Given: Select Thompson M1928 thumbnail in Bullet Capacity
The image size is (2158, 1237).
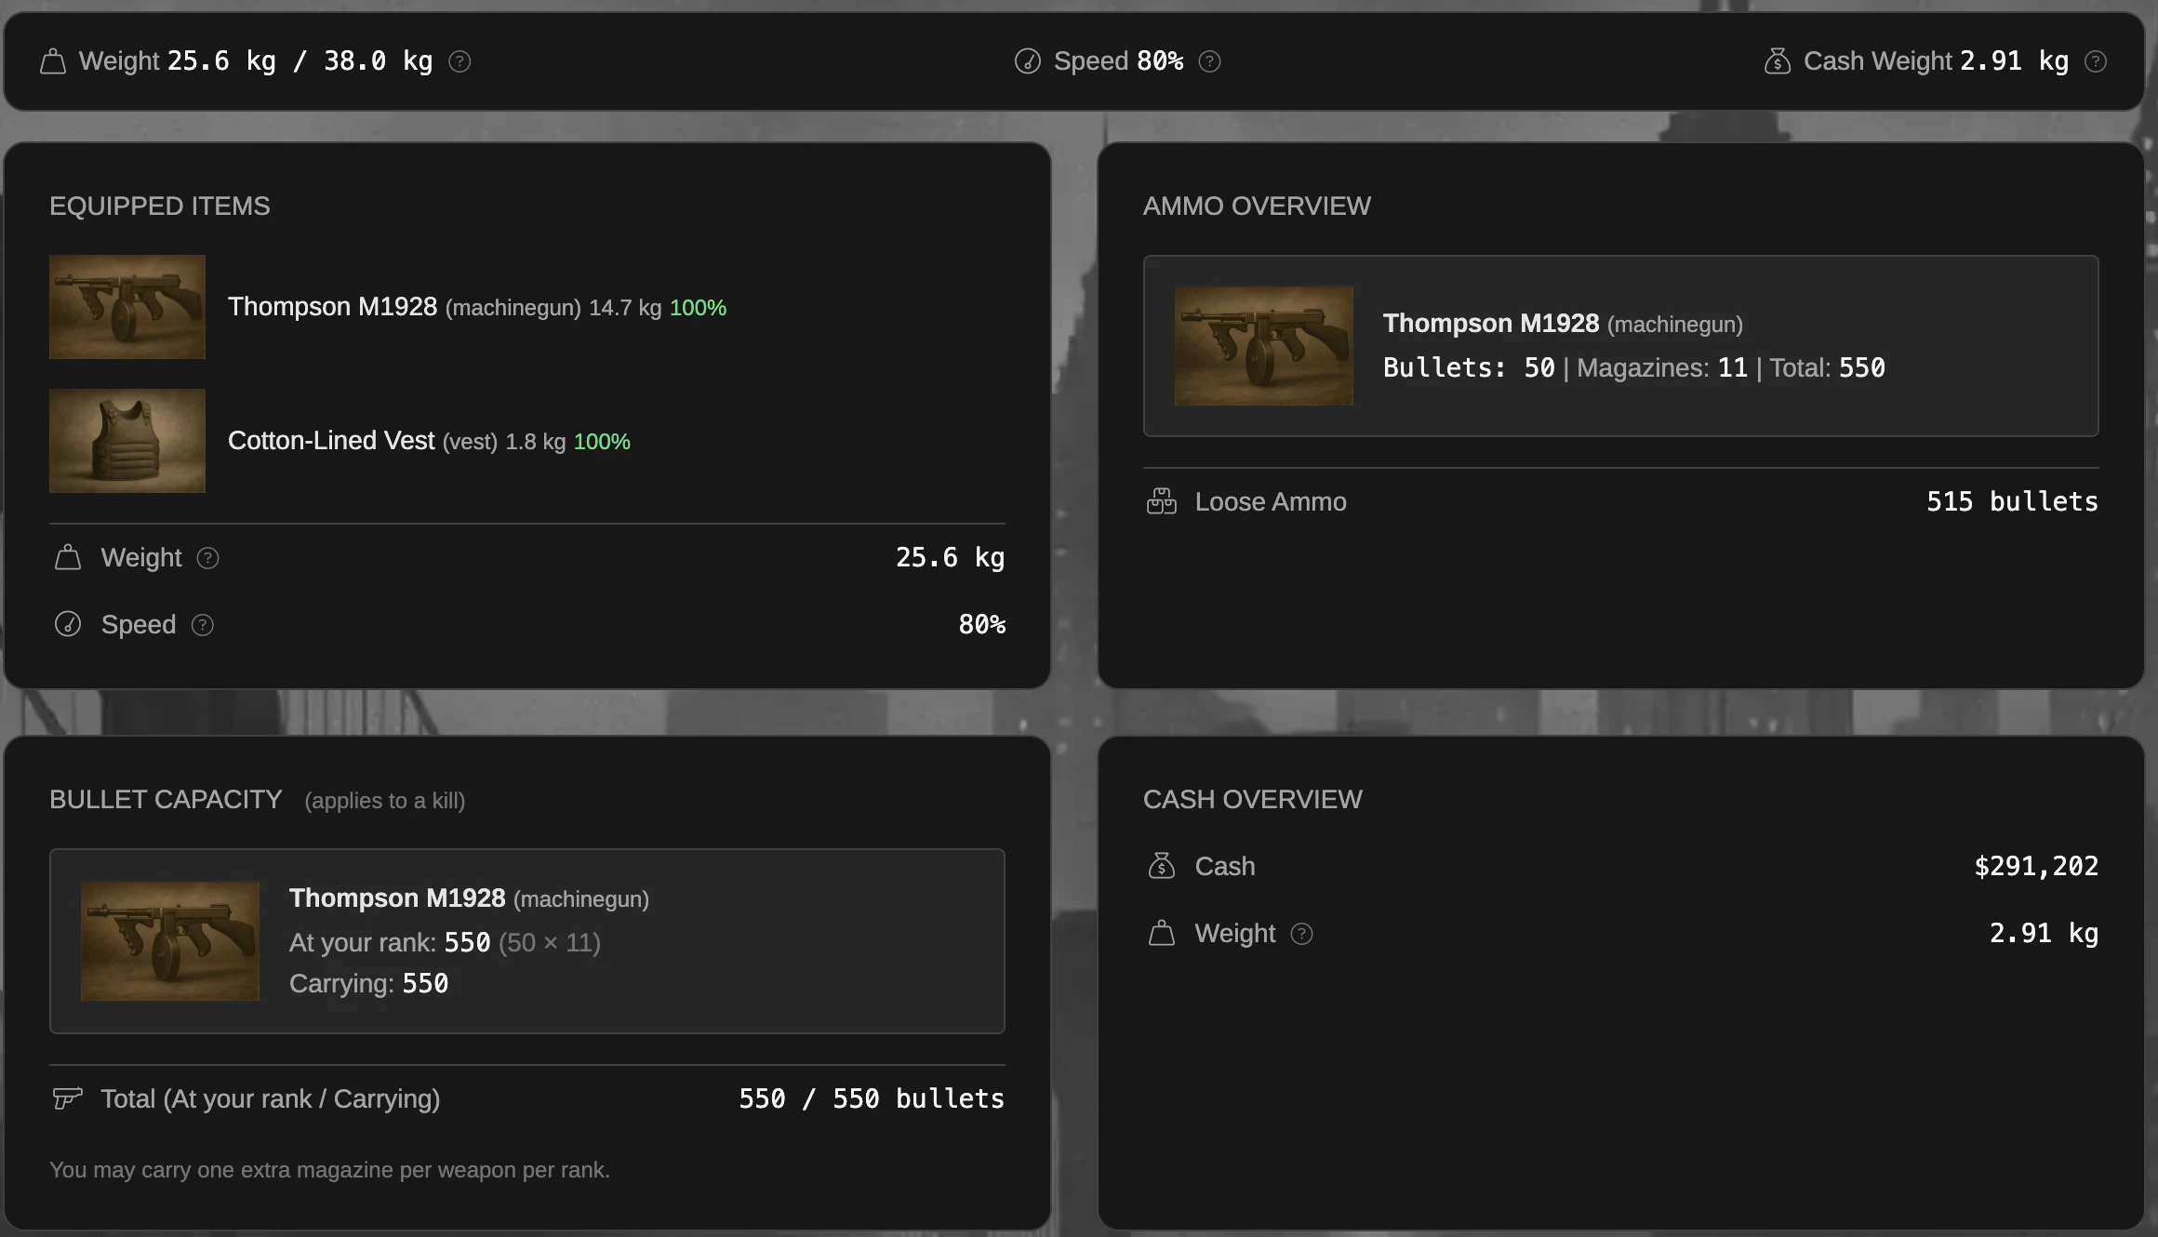Looking at the screenshot, I should click(x=170, y=941).
